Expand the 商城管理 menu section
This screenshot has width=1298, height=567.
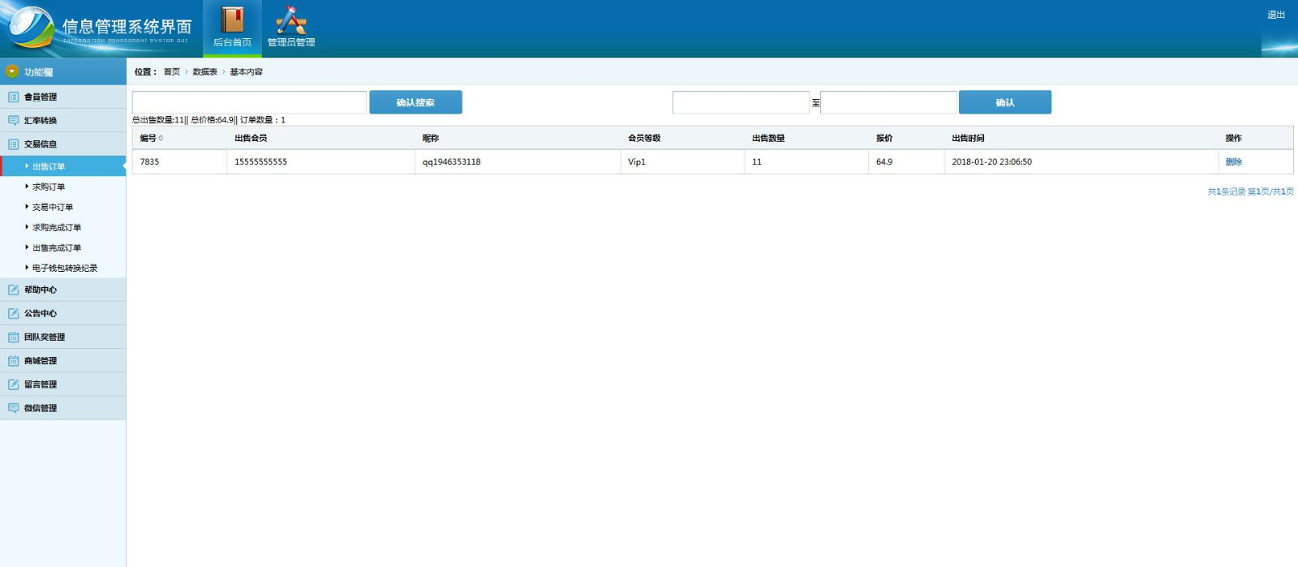coord(41,361)
